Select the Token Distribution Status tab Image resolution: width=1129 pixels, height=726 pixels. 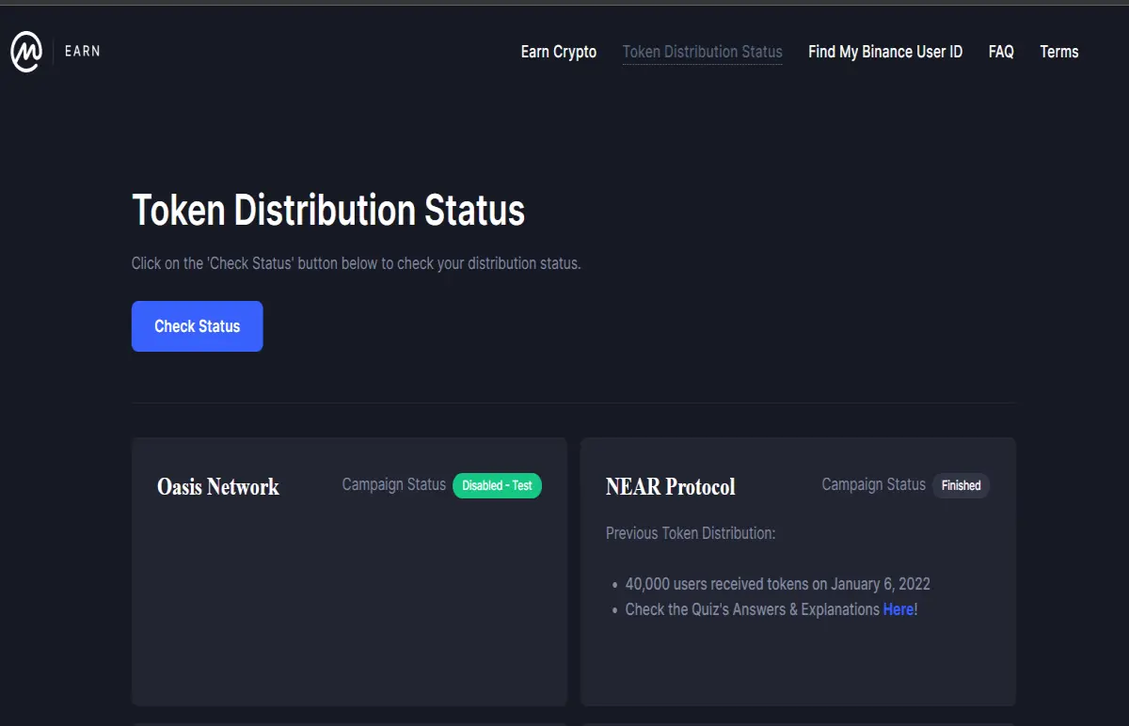click(703, 52)
